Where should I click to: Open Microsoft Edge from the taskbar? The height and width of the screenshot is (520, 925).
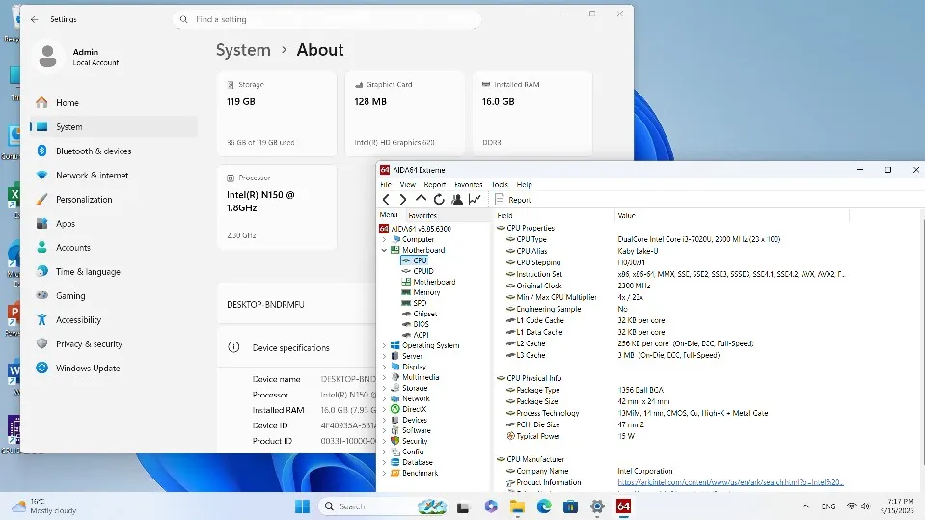coord(544,506)
